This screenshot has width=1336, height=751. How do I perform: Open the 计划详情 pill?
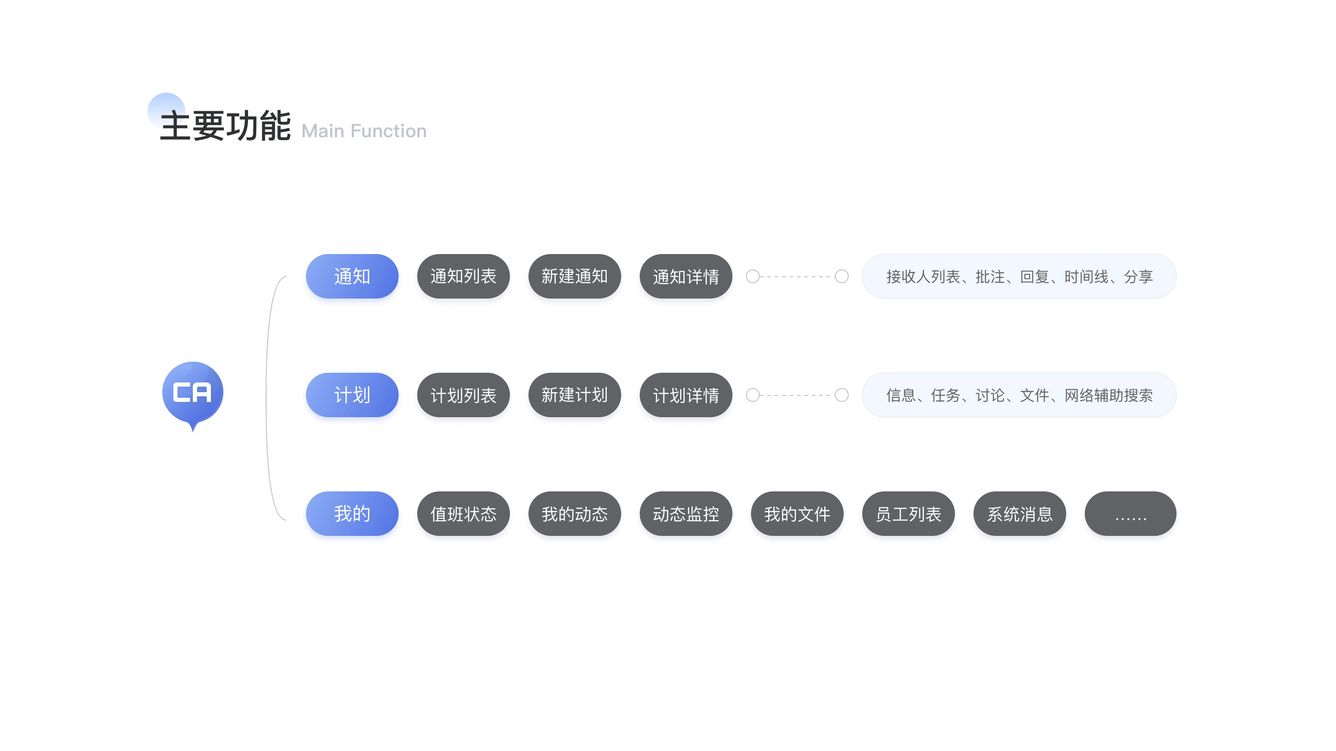[x=685, y=395]
